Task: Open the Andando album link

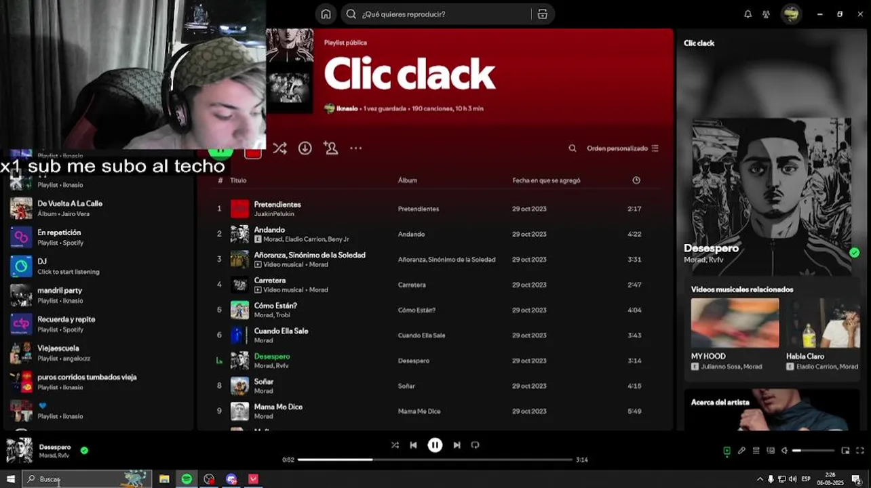Action: 411,235
